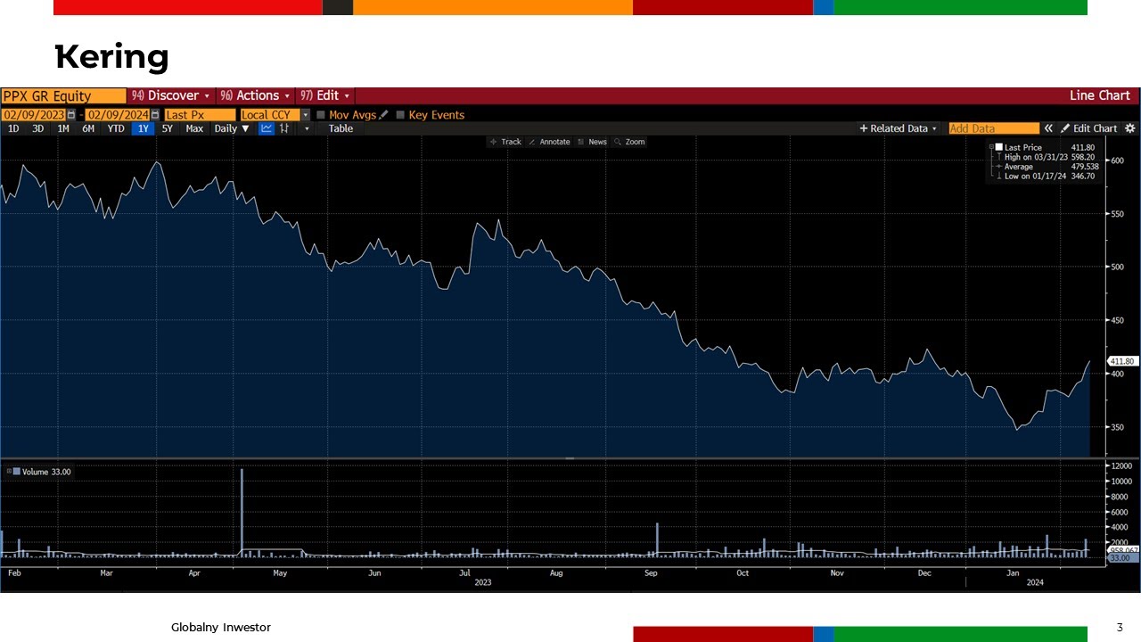Screen dimensions: 1141x642
Task: Show News on the chart
Action: pos(592,142)
